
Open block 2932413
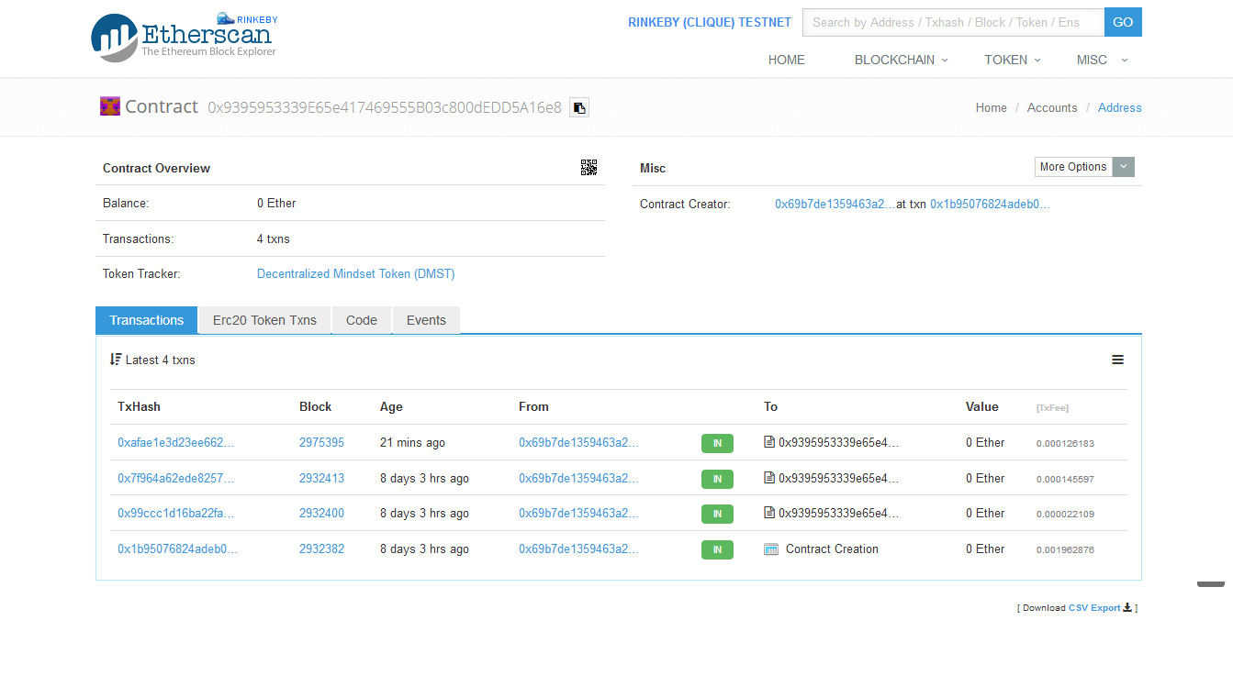(321, 478)
